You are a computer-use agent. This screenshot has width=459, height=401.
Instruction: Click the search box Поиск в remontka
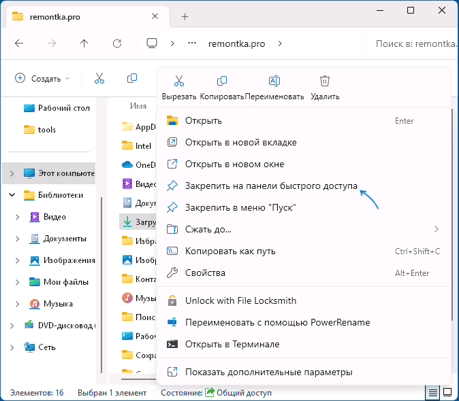pos(414,43)
